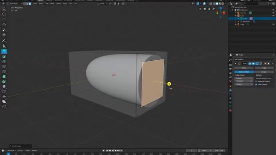The width and height of the screenshot is (276, 155).
Task: Select the Transform tool in left toolbar
Action: (4, 35)
